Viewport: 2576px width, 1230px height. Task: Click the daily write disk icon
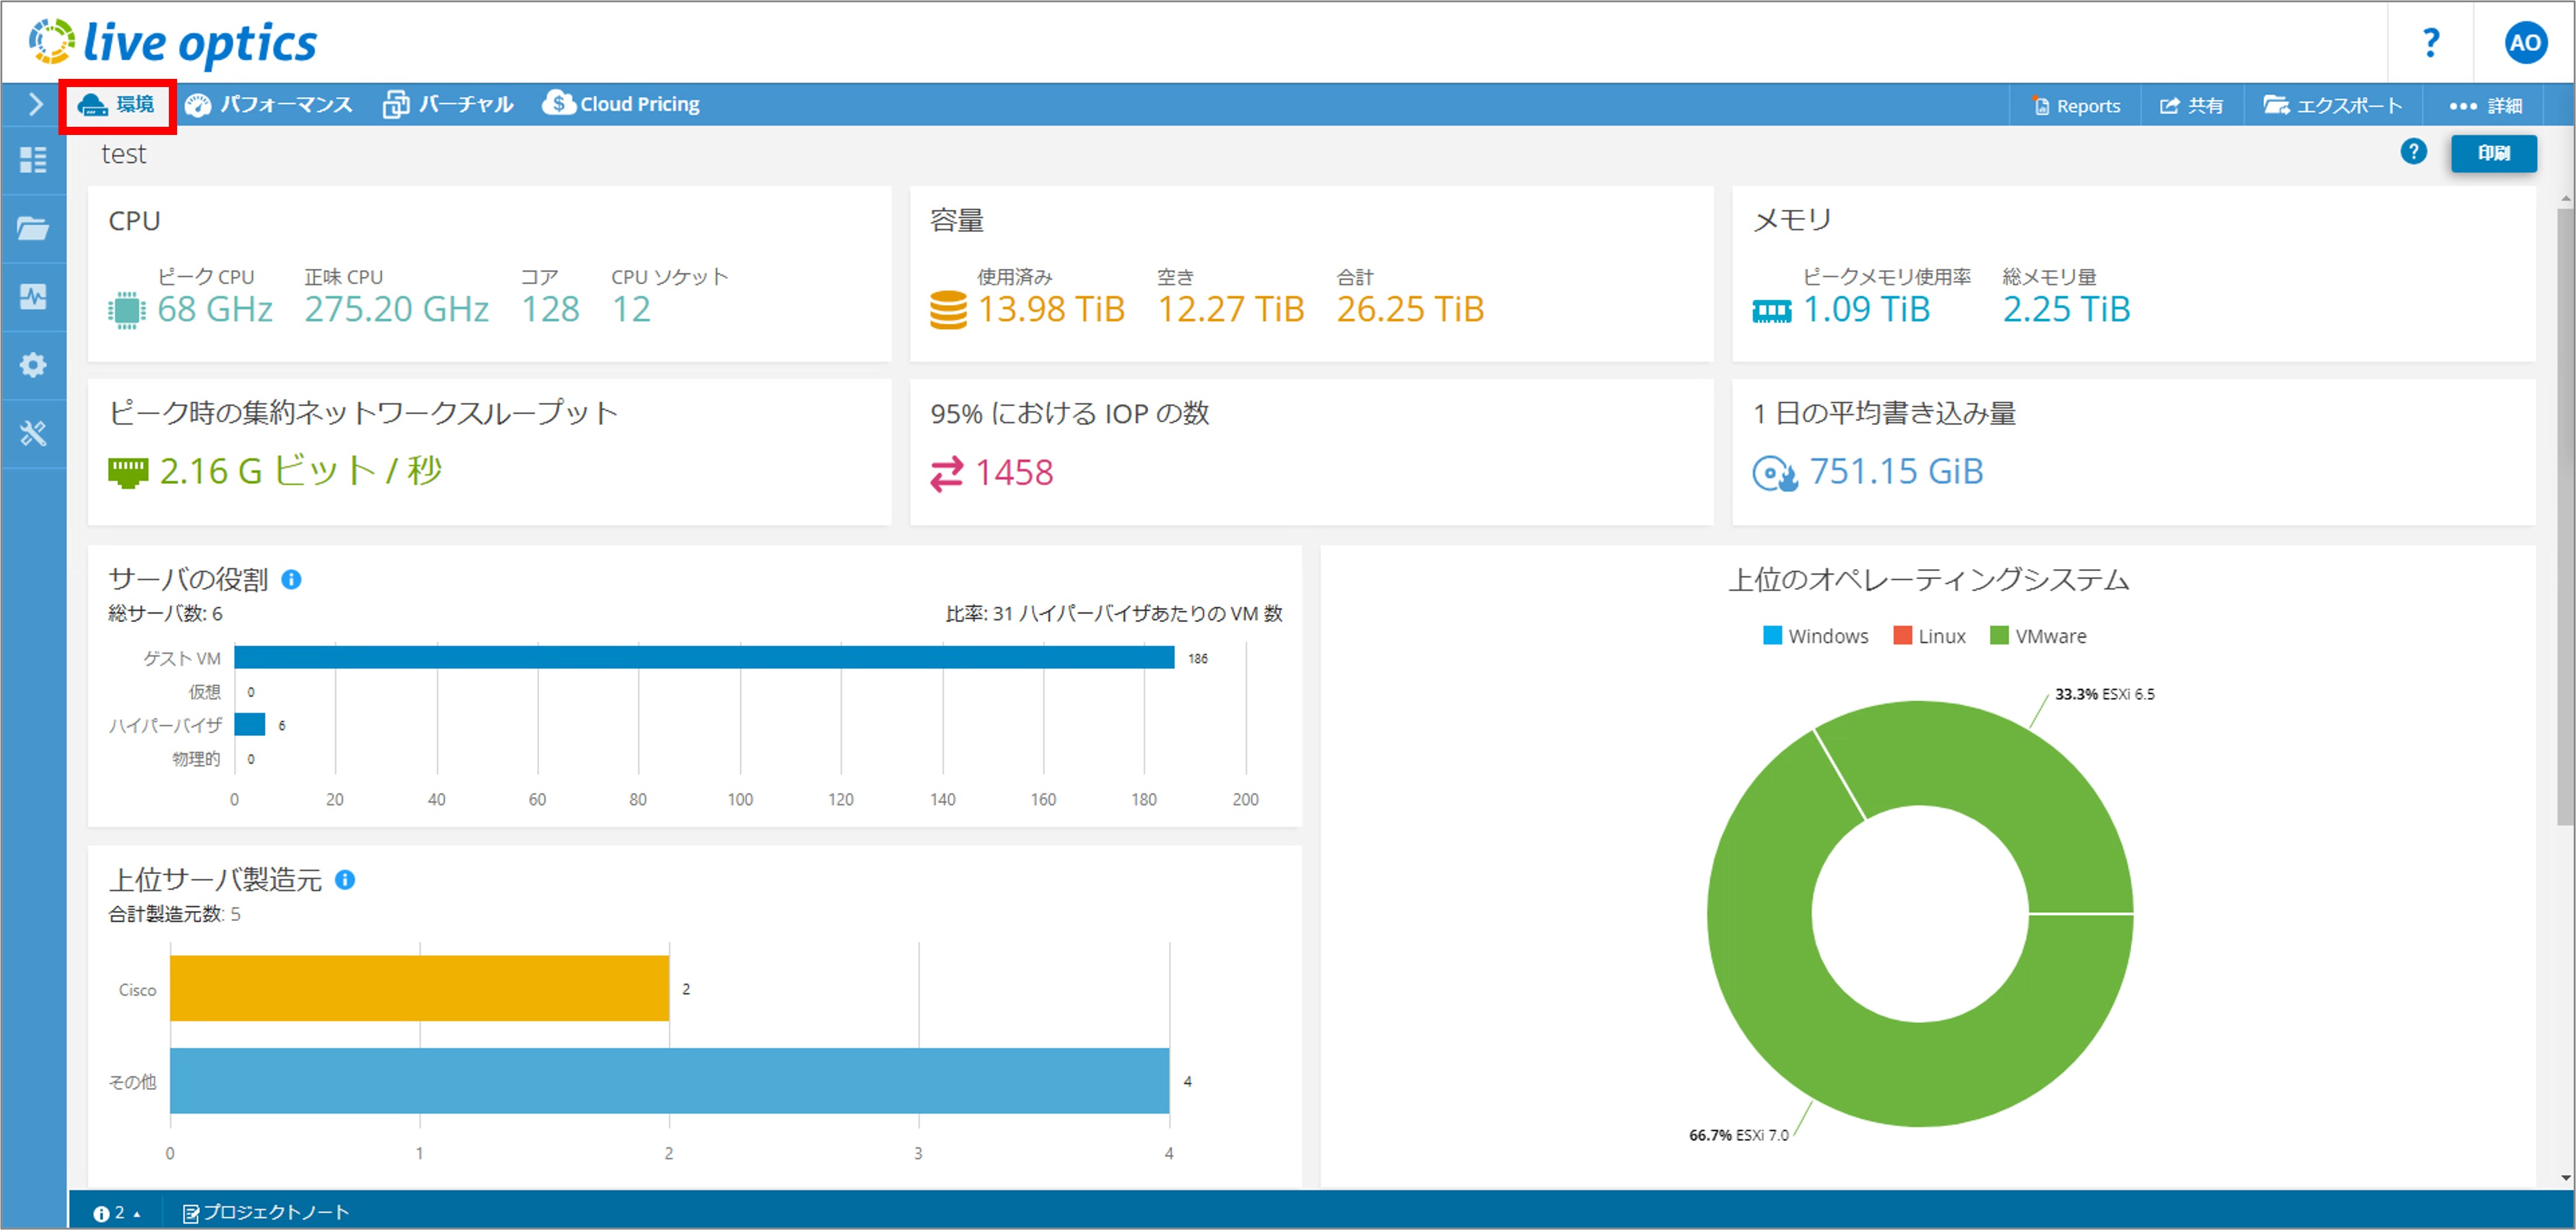[x=1774, y=473]
